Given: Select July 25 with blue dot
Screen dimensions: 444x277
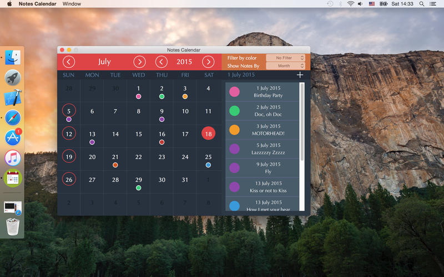Looking at the screenshot, I should point(208,160).
